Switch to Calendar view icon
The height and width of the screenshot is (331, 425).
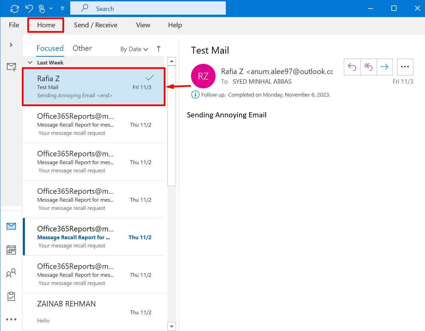(11, 250)
